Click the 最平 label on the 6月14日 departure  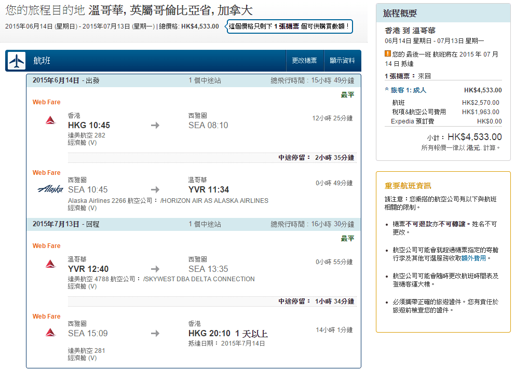[347, 95]
